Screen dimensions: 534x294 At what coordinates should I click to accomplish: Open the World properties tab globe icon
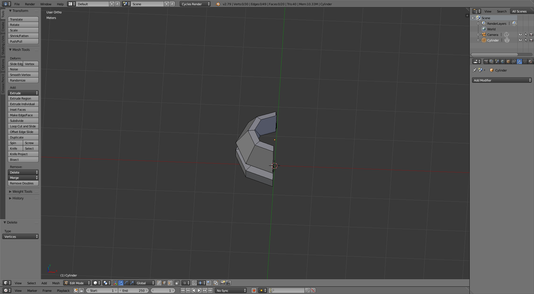click(503, 61)
